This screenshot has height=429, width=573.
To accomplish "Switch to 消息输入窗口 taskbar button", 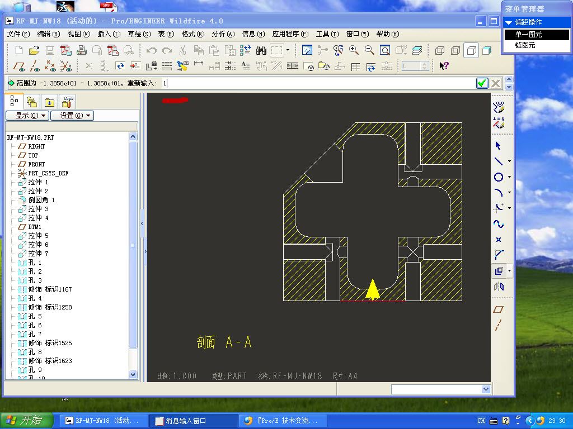I will [x=194, y=421].
